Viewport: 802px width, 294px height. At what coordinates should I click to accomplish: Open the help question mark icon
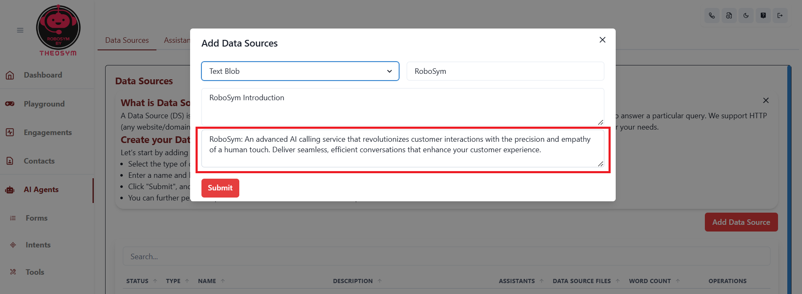click(x=763, y=16)
